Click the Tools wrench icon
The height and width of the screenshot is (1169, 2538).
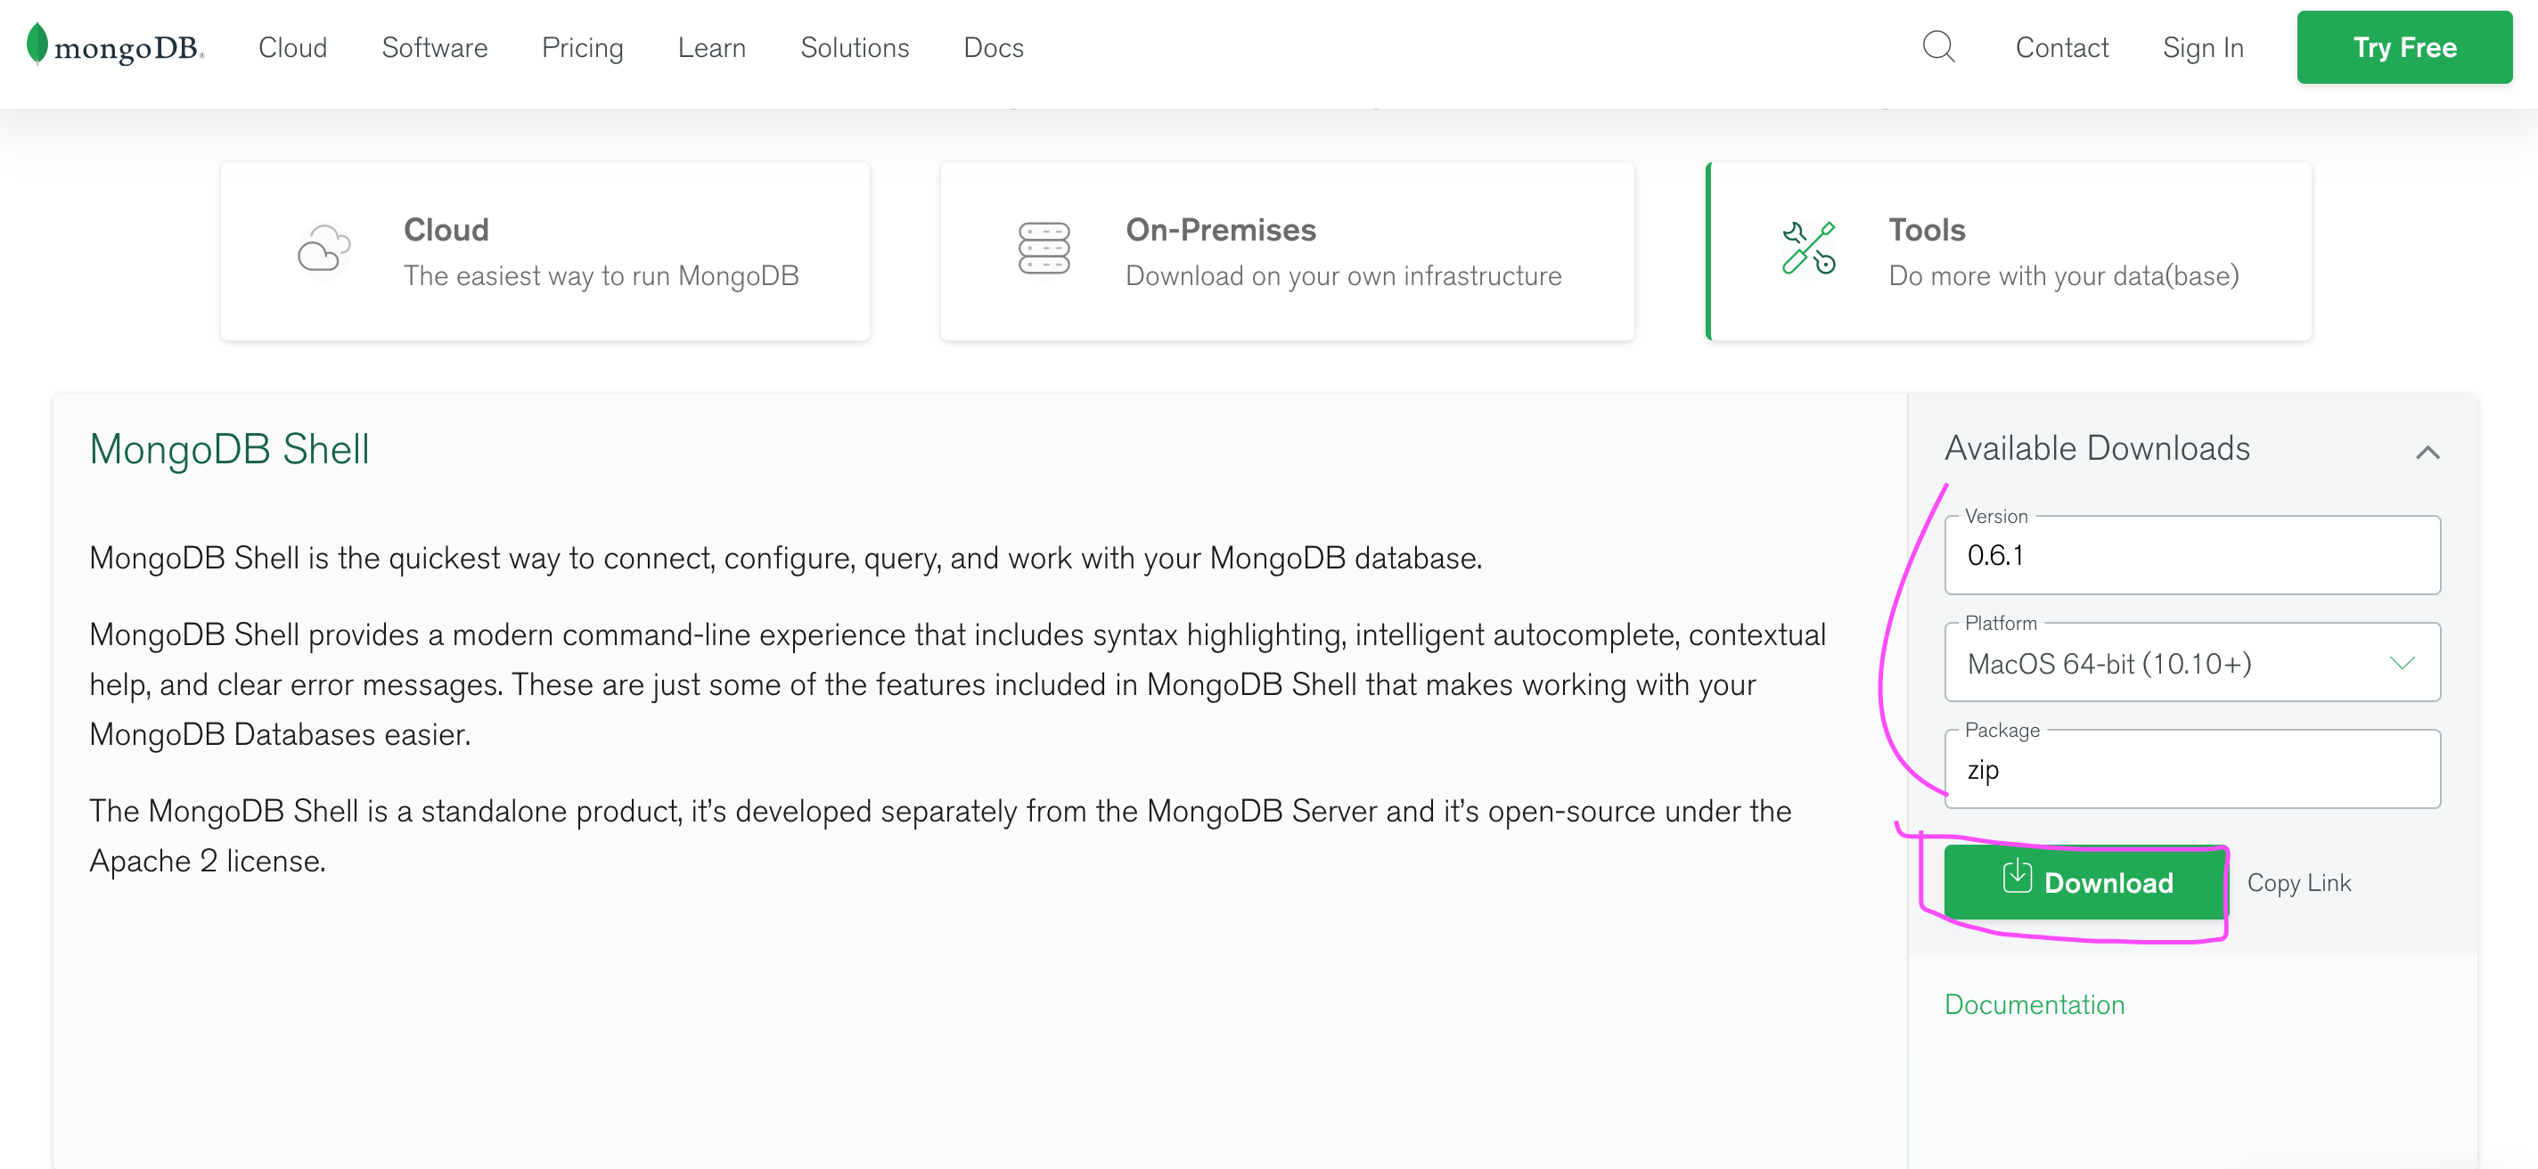tap(1809, 250)
